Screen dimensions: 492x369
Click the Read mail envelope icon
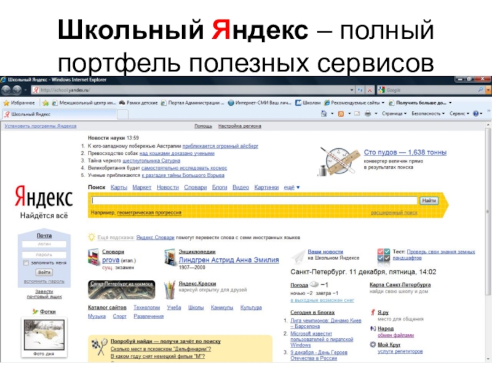[357, 114]
